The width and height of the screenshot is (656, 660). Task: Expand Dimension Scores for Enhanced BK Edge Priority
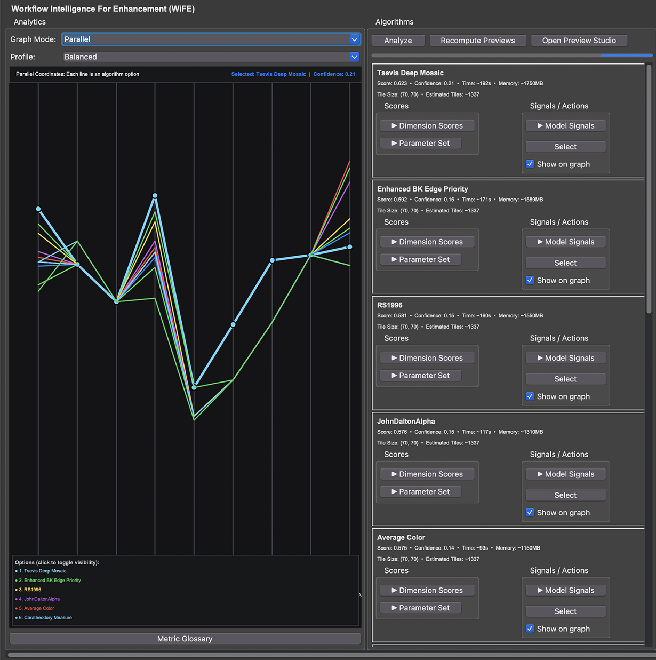coord(427,242)
